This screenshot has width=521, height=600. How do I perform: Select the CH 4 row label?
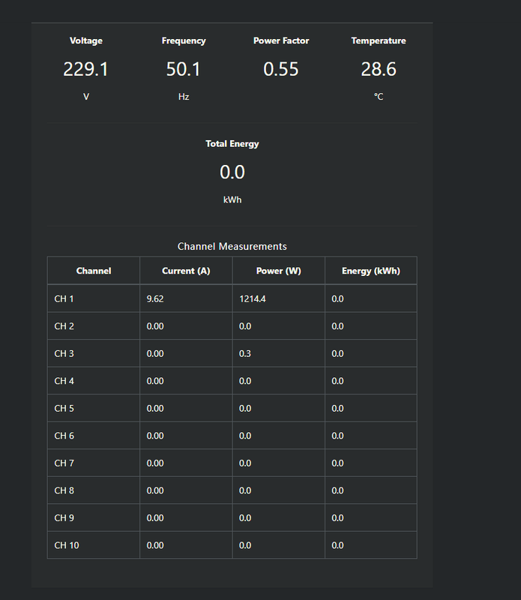click(64, 381)
